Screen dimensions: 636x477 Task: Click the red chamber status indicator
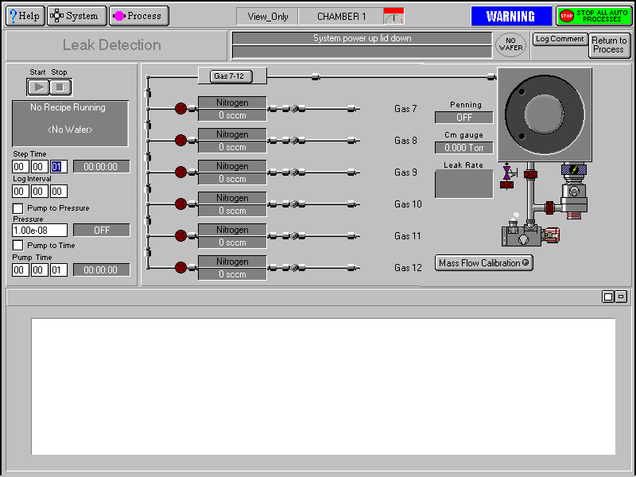click(394, 16)
